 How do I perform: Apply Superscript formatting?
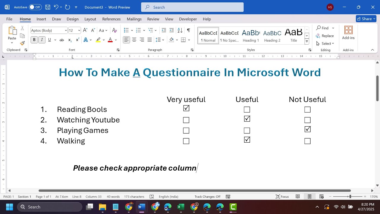(77, 40)
